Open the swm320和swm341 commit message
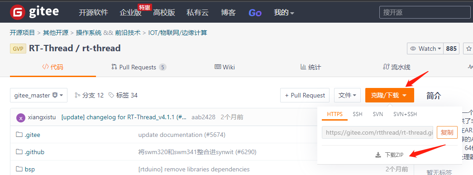Viewport: 473px width, 175px height. tap(197, 152)
